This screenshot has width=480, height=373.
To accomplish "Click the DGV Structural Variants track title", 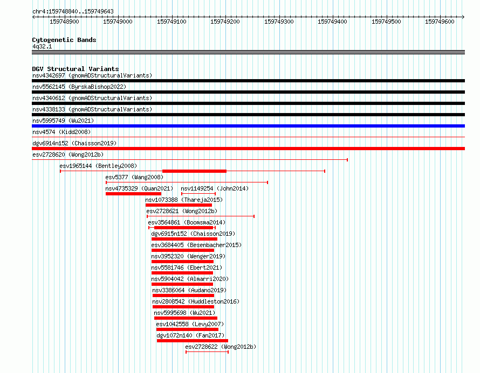I will (x=76, y=69).
